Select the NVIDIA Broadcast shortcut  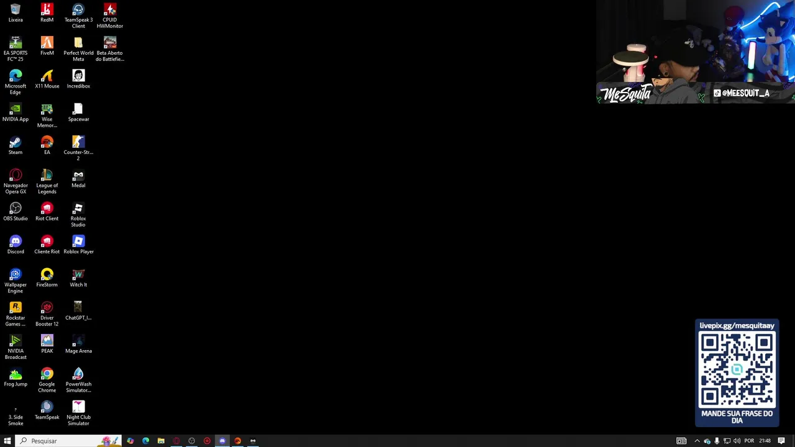[16, 346]
